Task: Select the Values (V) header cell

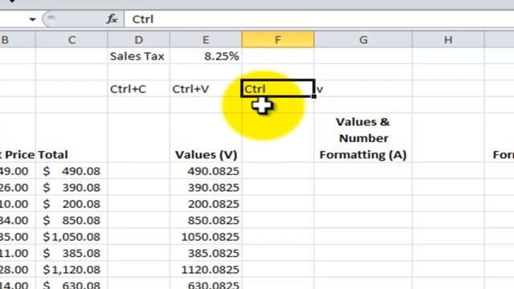Action: (x=206, y=137)
